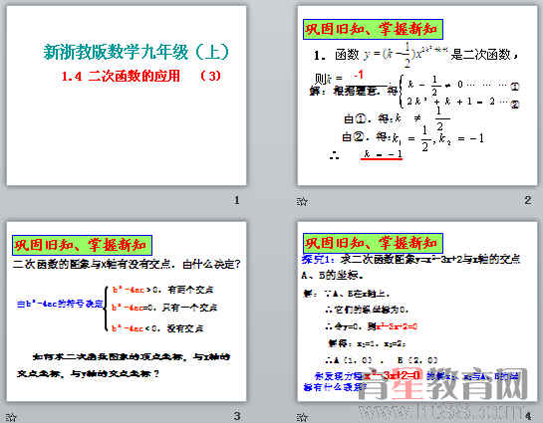Select the slide 1 title slide thumbnail

coord(127,96)
